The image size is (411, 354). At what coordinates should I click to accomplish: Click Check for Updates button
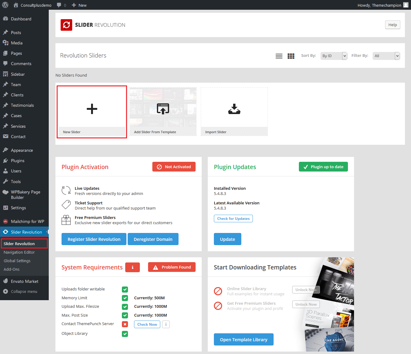click(x=233, y=219)
